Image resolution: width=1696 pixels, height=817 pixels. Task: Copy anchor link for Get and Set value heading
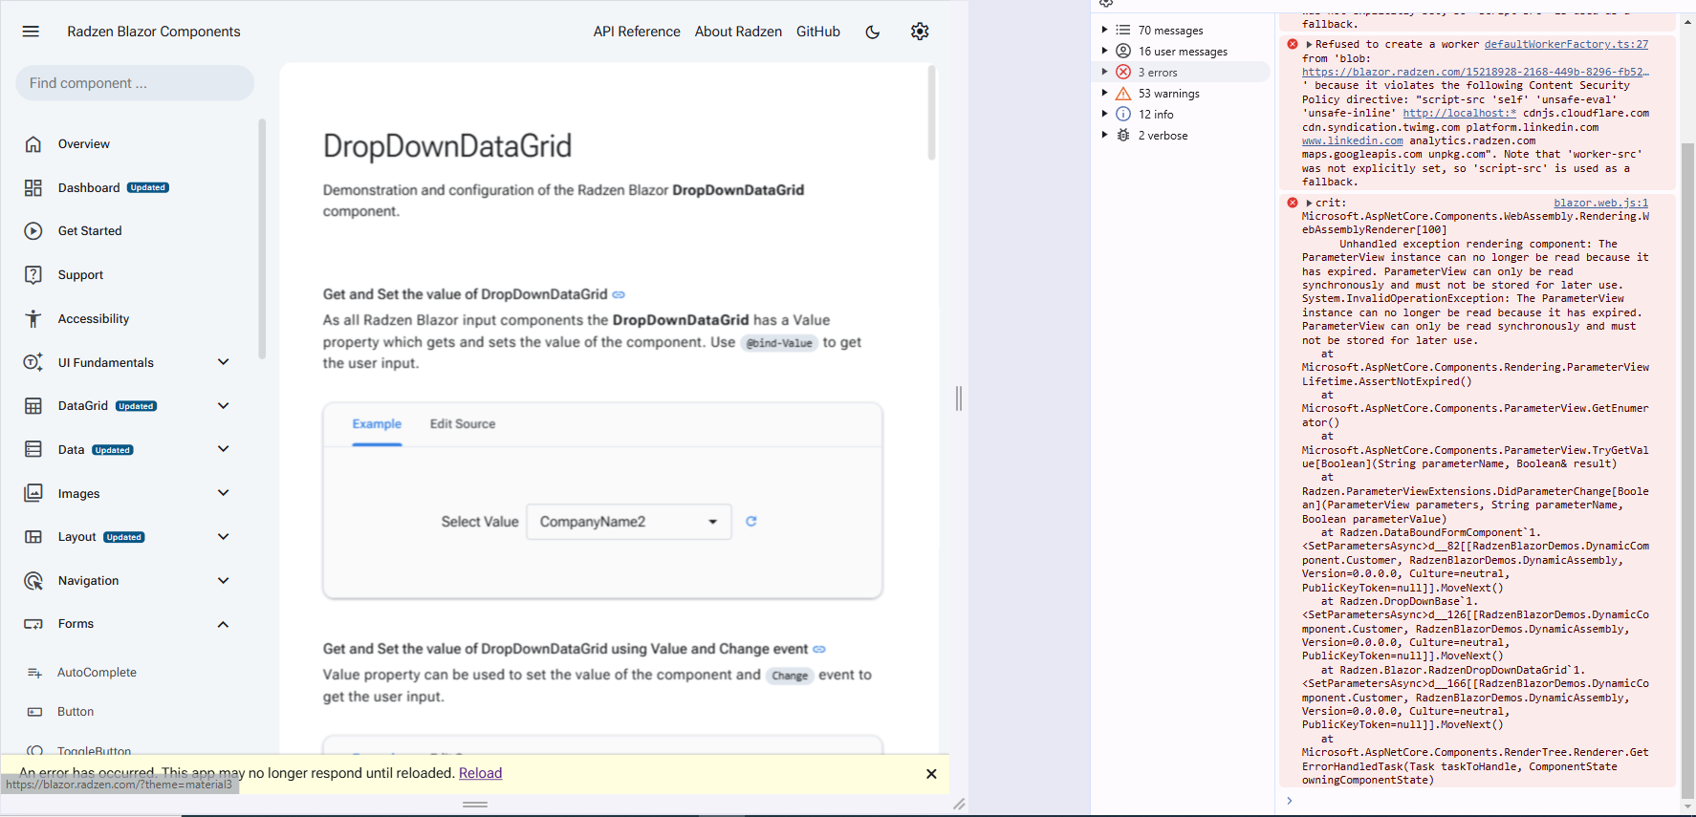pos(619,294)
